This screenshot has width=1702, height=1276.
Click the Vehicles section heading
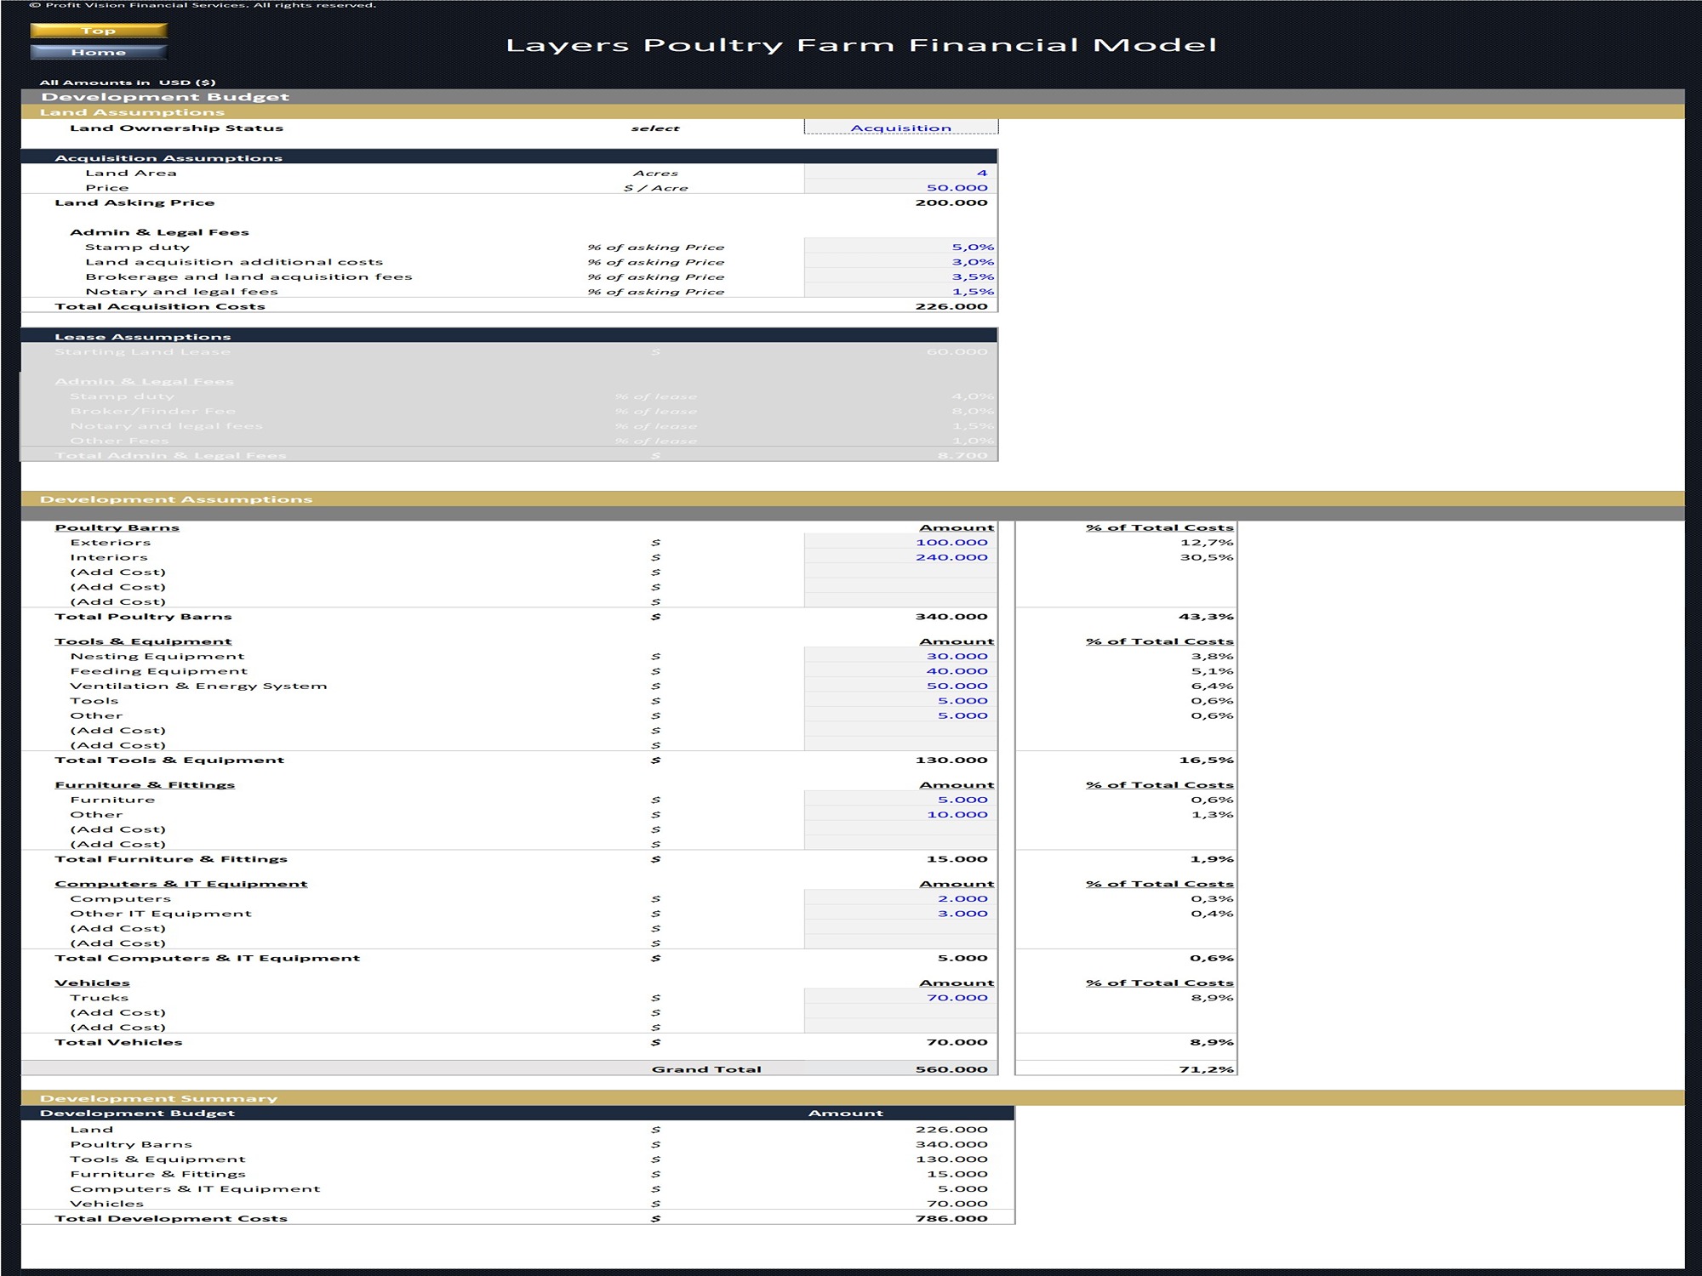click(x=92, y=983)
